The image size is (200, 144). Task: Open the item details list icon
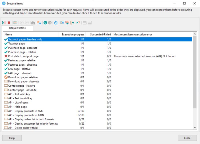point(15,23)
